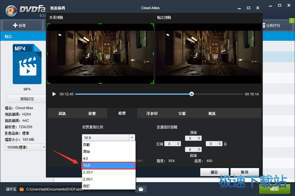This screenshot has height=196, width=295.
Task: Click the 00:18:14 total duration text
Action: (x=252, y=94)
